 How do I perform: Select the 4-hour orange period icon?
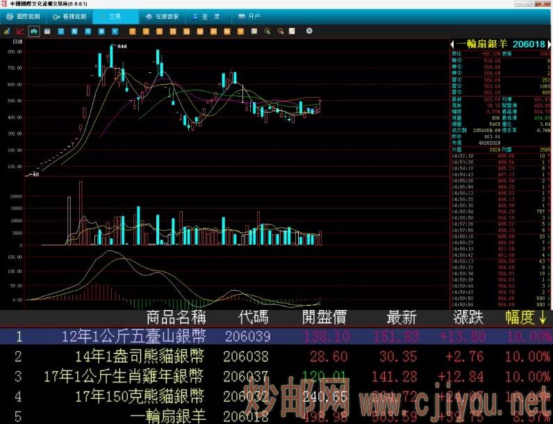(227, 31)
